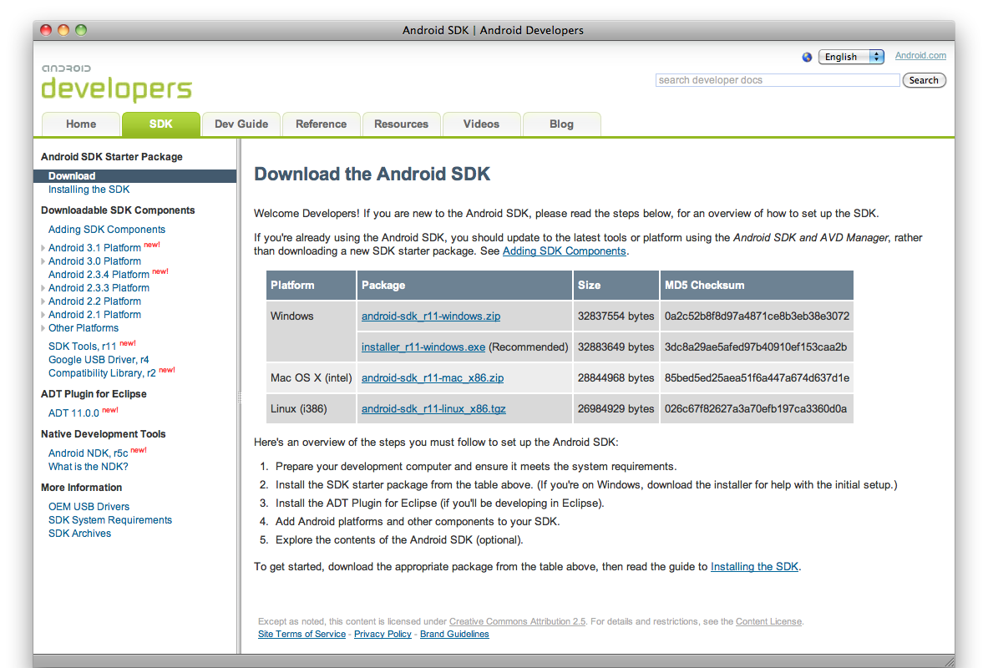
Task: Open SDK Tools, r11 link
Action: pyautogui.click(x=82, y=347)
